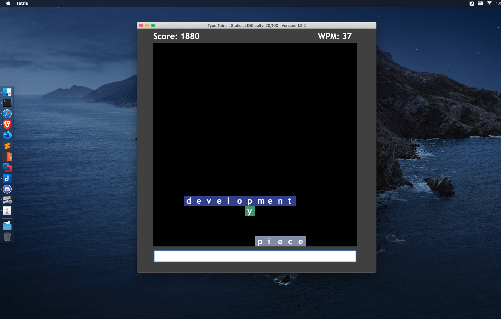
Task: Open Finder from the dock
Action: pos(7,92)
